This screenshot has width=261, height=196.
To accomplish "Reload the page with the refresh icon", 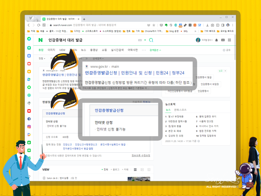I will (x=39, y=25).
